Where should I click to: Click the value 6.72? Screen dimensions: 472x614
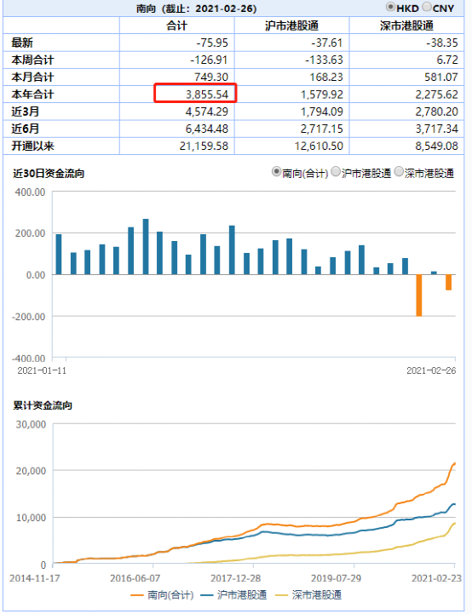click(447, 60)
